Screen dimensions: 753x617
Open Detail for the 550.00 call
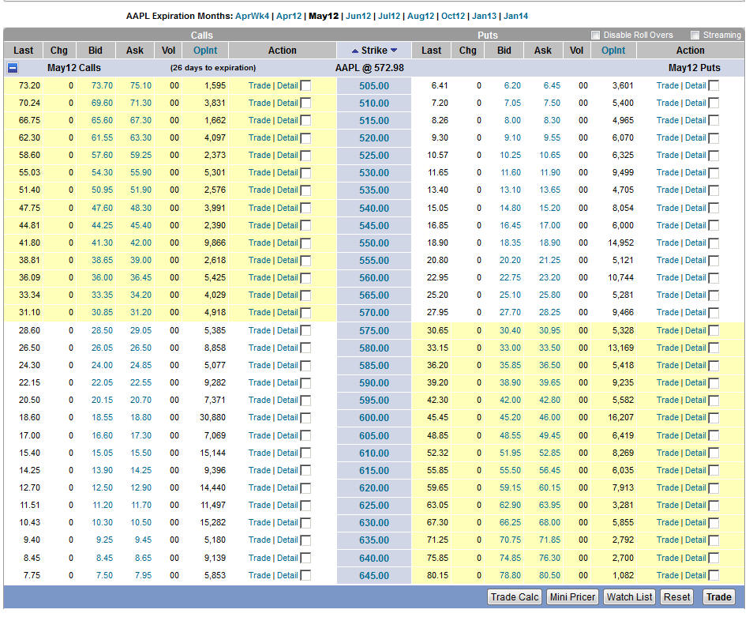(x=287, y=243)
